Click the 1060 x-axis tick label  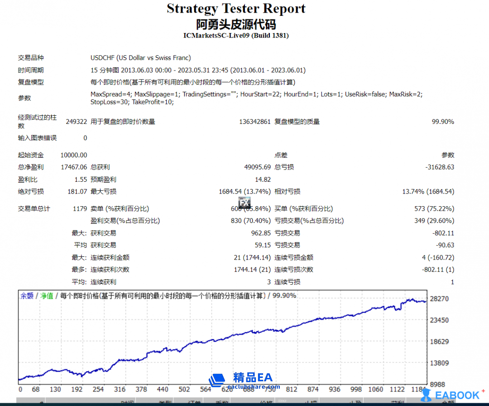click(374, 390)
